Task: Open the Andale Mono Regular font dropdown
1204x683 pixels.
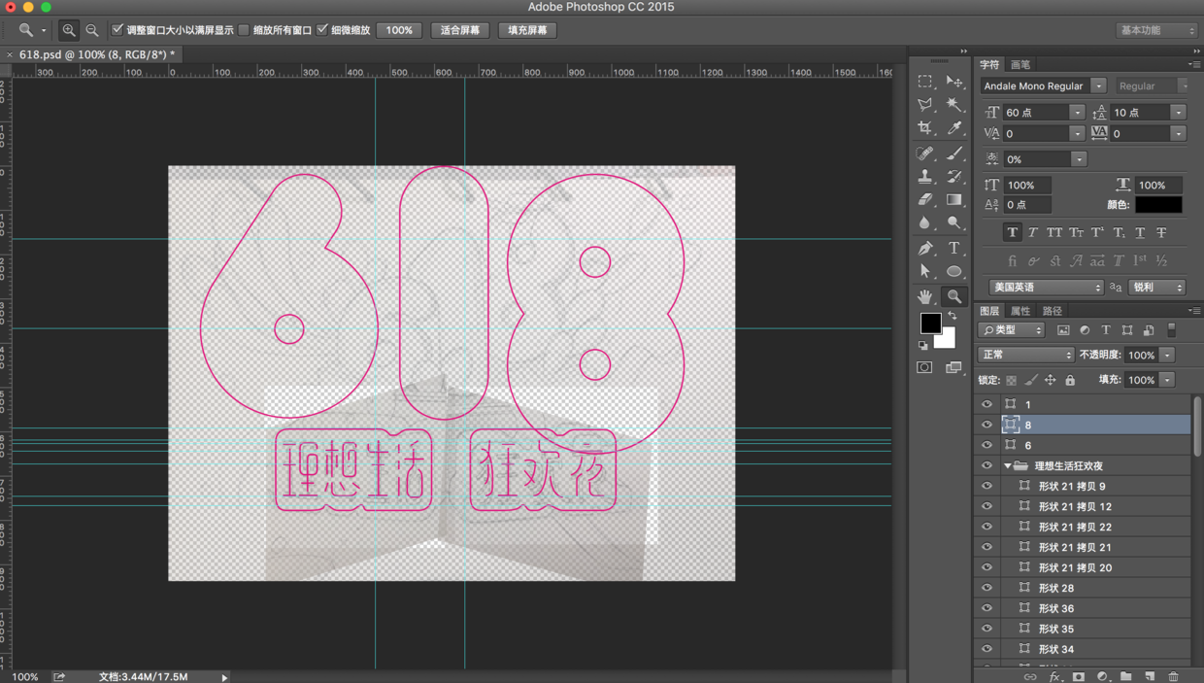Action: (1098, 86)
